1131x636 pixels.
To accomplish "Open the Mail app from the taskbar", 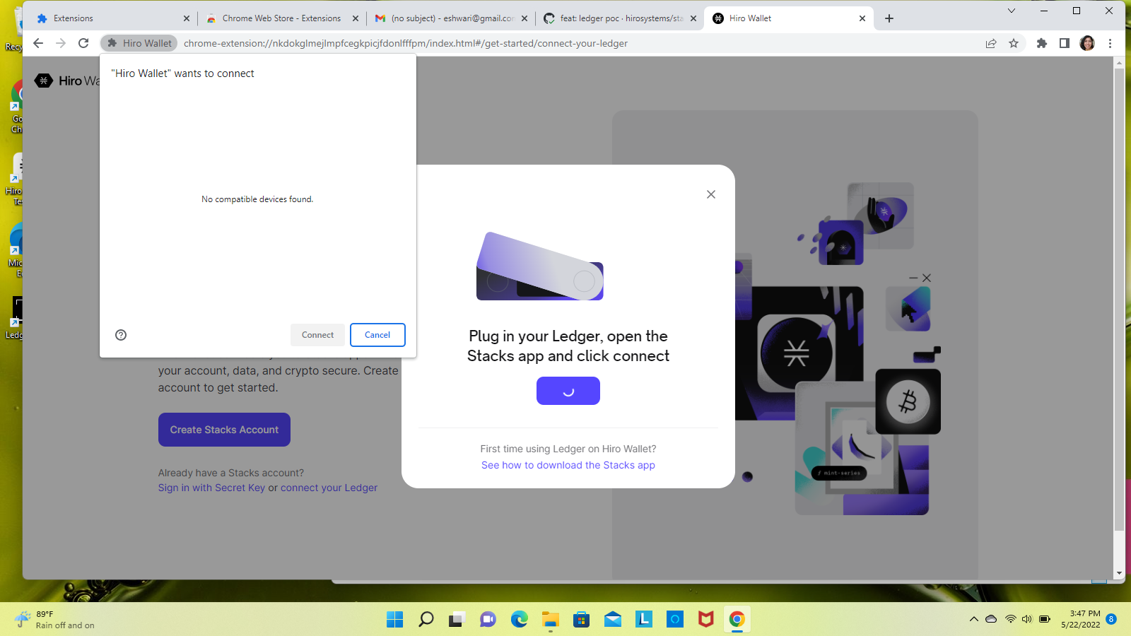I will pyautogui.click(x=612, y=619).
